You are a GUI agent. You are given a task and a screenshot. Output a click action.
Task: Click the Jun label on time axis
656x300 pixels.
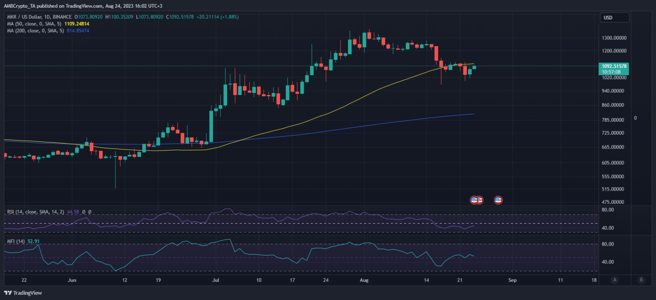point(72,280)
